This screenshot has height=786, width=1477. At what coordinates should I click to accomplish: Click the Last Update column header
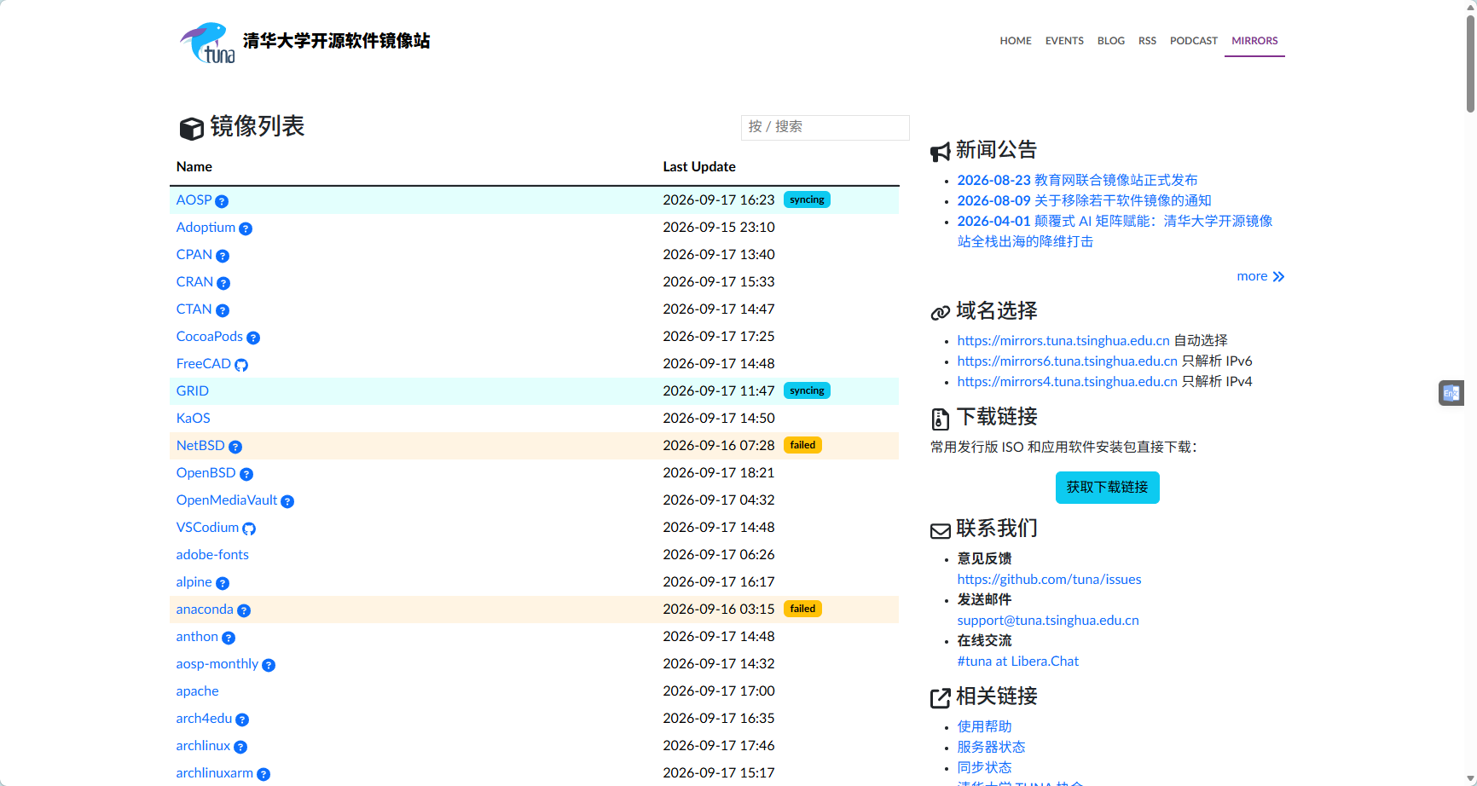(699, 167)
